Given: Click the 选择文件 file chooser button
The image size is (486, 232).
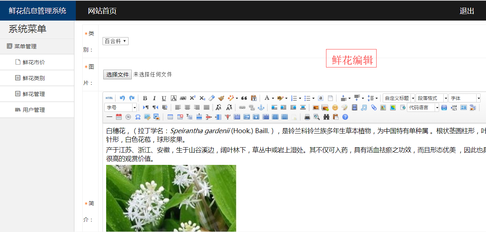Looking at the screenshot, I should point(117,74).
